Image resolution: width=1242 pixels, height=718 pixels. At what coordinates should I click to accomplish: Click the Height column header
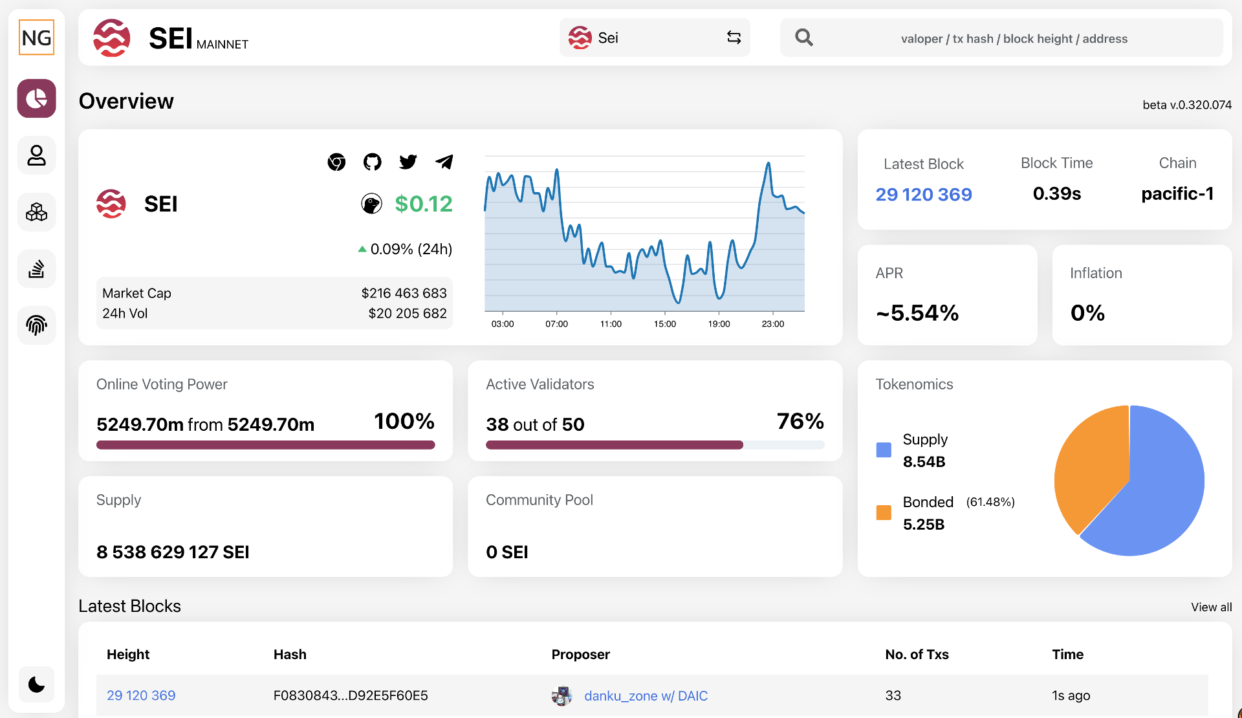128,655
